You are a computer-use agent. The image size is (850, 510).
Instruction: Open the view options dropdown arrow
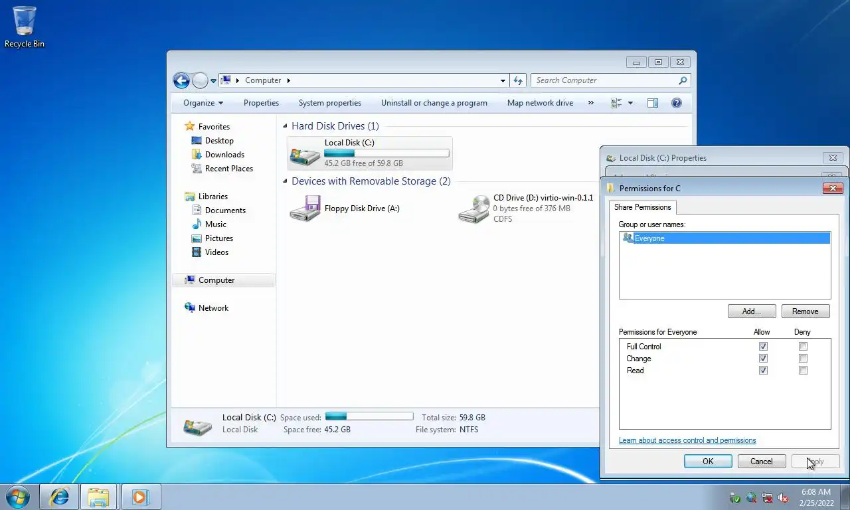point(630,103)
